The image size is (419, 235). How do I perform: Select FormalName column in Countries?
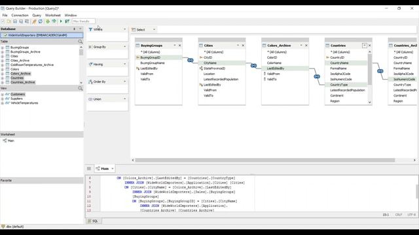[x=338, y=69]
